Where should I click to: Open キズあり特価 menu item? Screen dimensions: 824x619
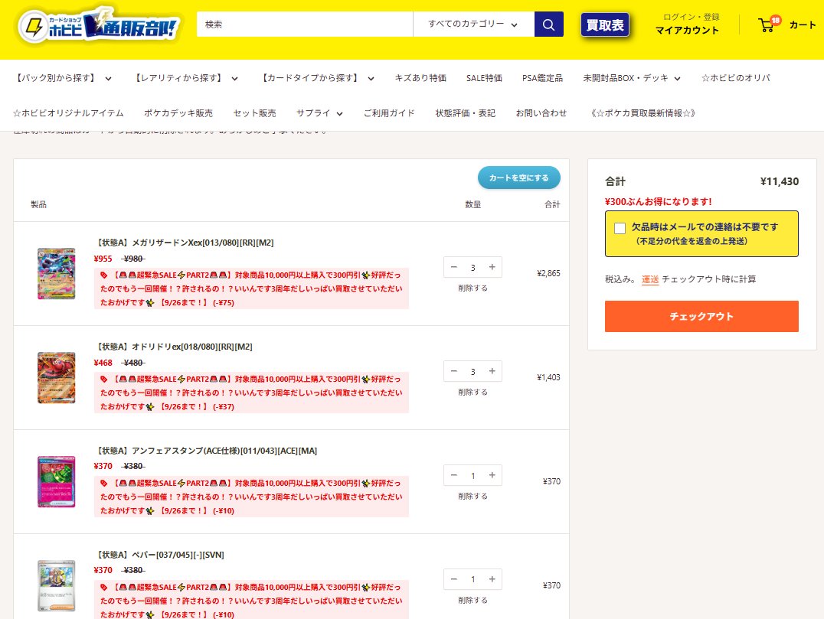tap(420, 78)
